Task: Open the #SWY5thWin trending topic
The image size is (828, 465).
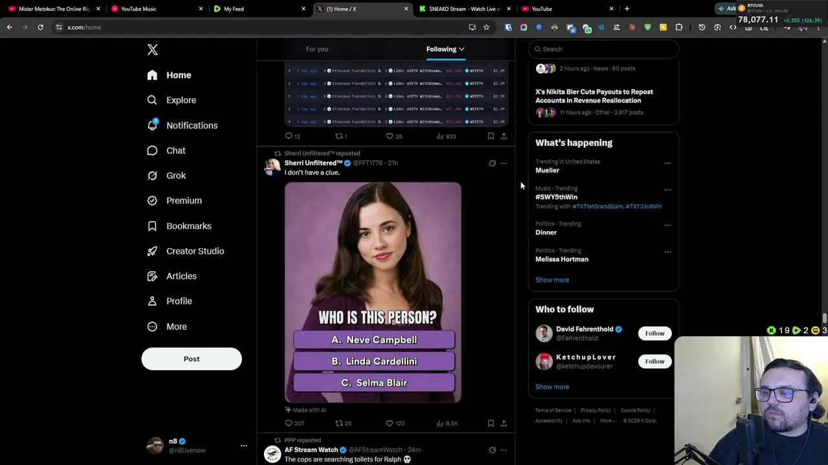Action: (556, 197)
